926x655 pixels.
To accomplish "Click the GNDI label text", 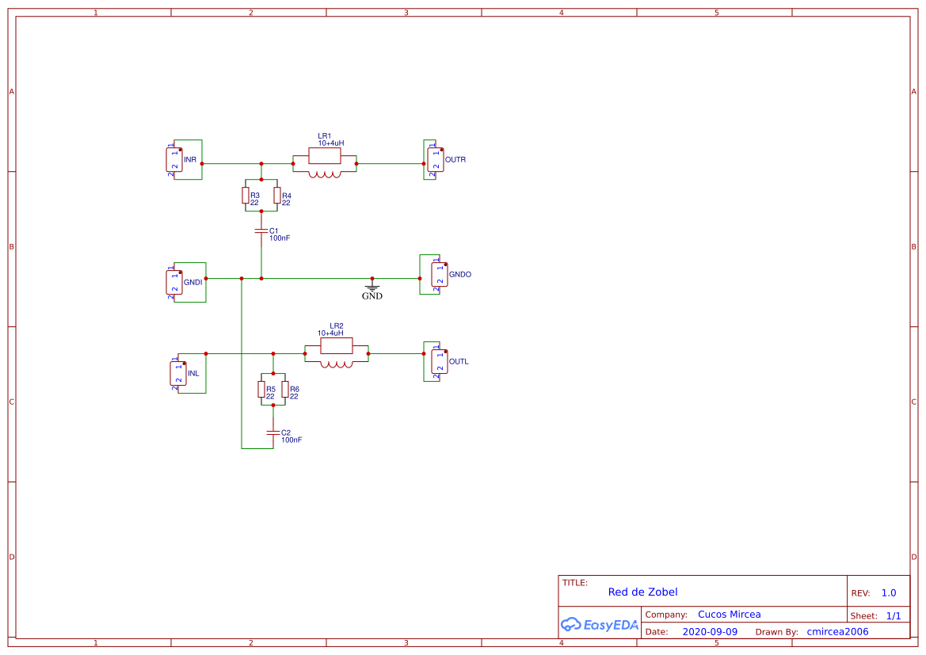I will coord(193,282).
